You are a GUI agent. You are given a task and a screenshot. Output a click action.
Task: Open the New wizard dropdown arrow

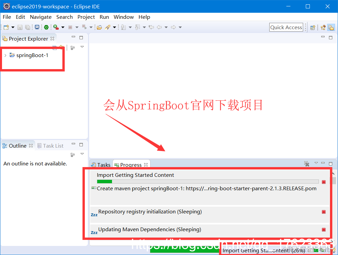(x=13, y=28)
